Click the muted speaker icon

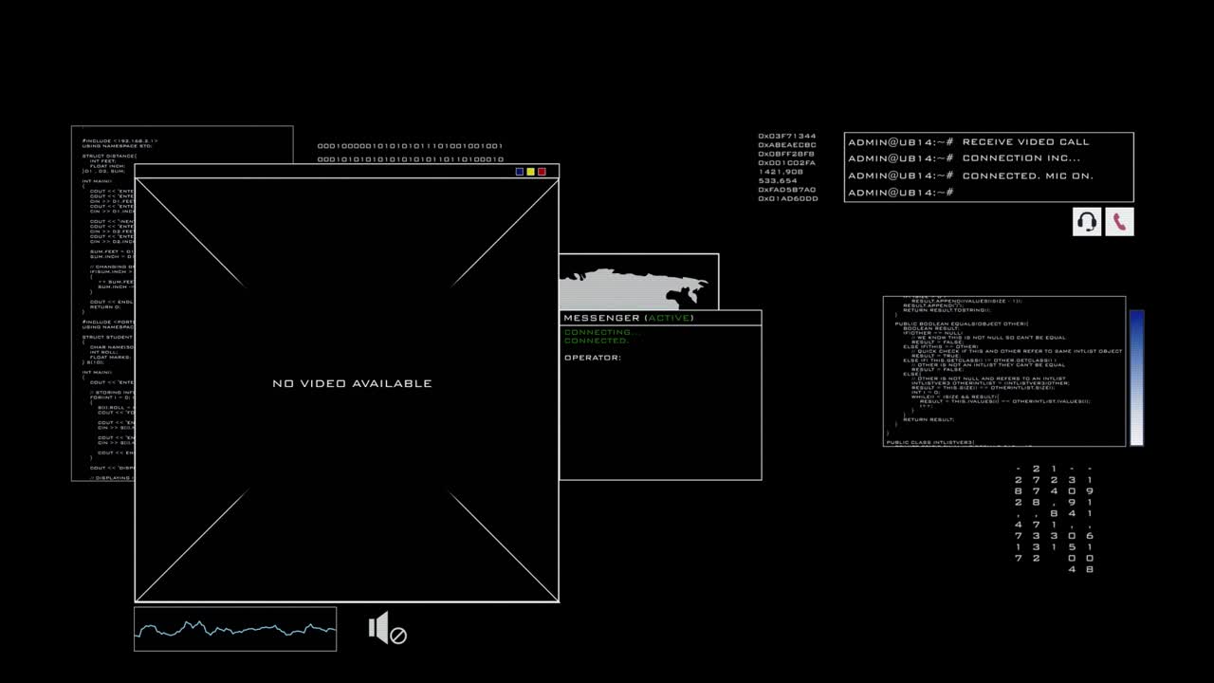387,629
